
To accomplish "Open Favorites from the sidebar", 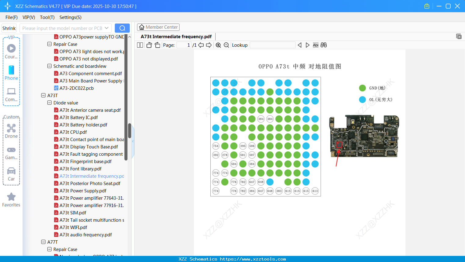I will (11, 200).
